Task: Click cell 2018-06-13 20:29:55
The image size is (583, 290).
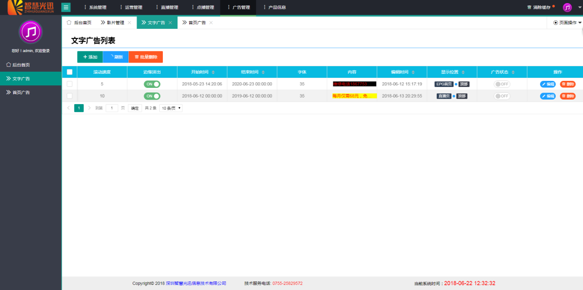Action: pos(402,96)
